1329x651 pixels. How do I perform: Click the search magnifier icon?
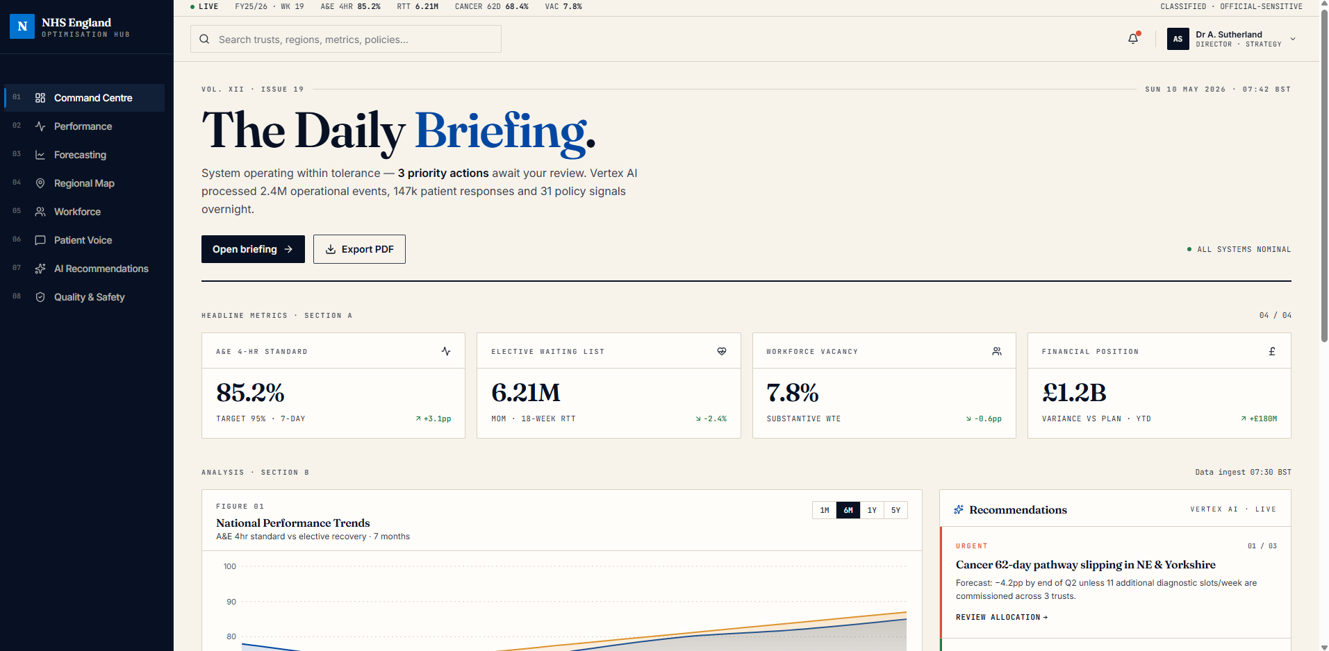coord(204,39)
